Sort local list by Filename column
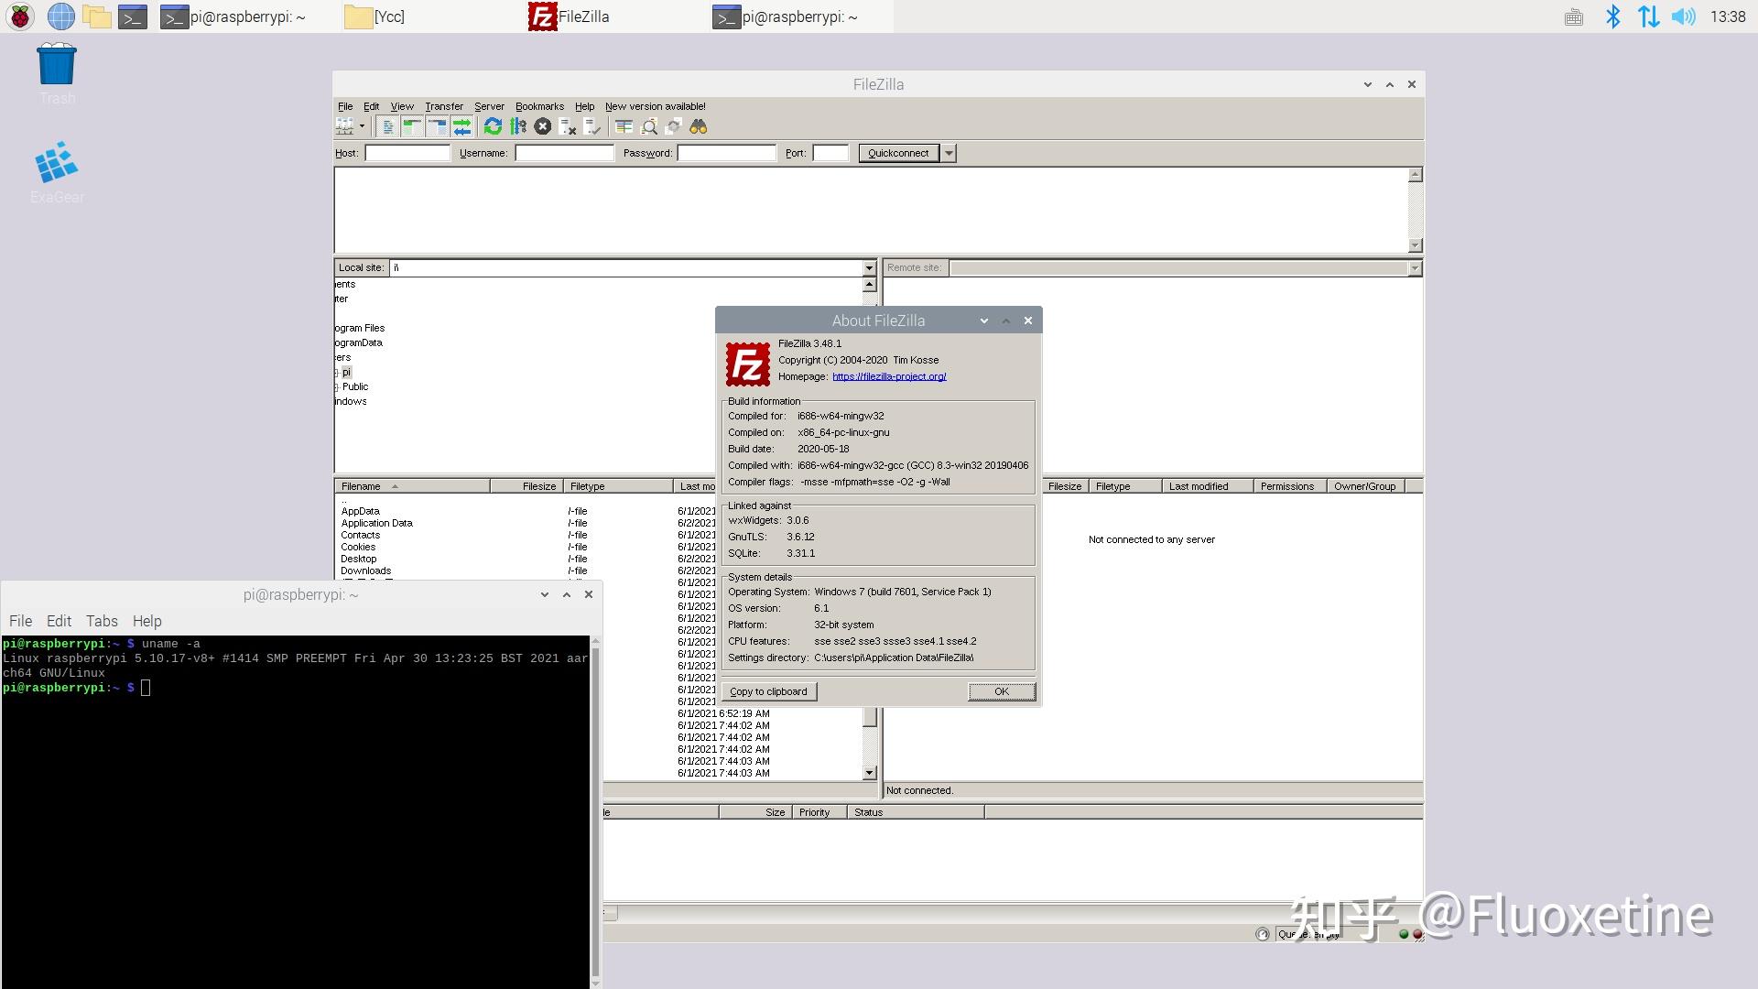Viewport: 1758px width, 989px height. (x=412, y=486)
